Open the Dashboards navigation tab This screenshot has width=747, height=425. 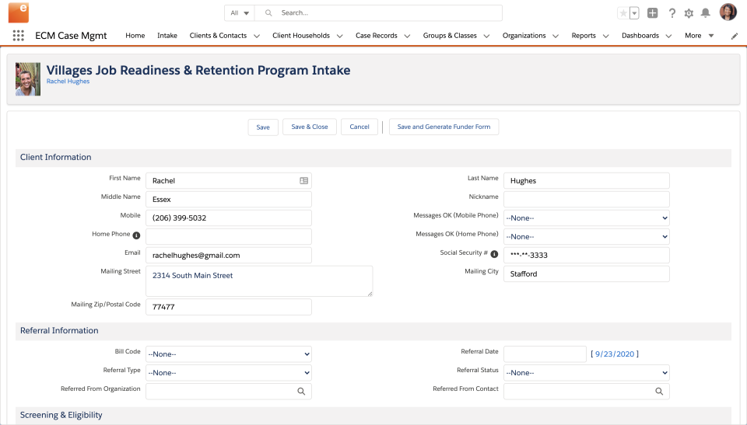640,36
